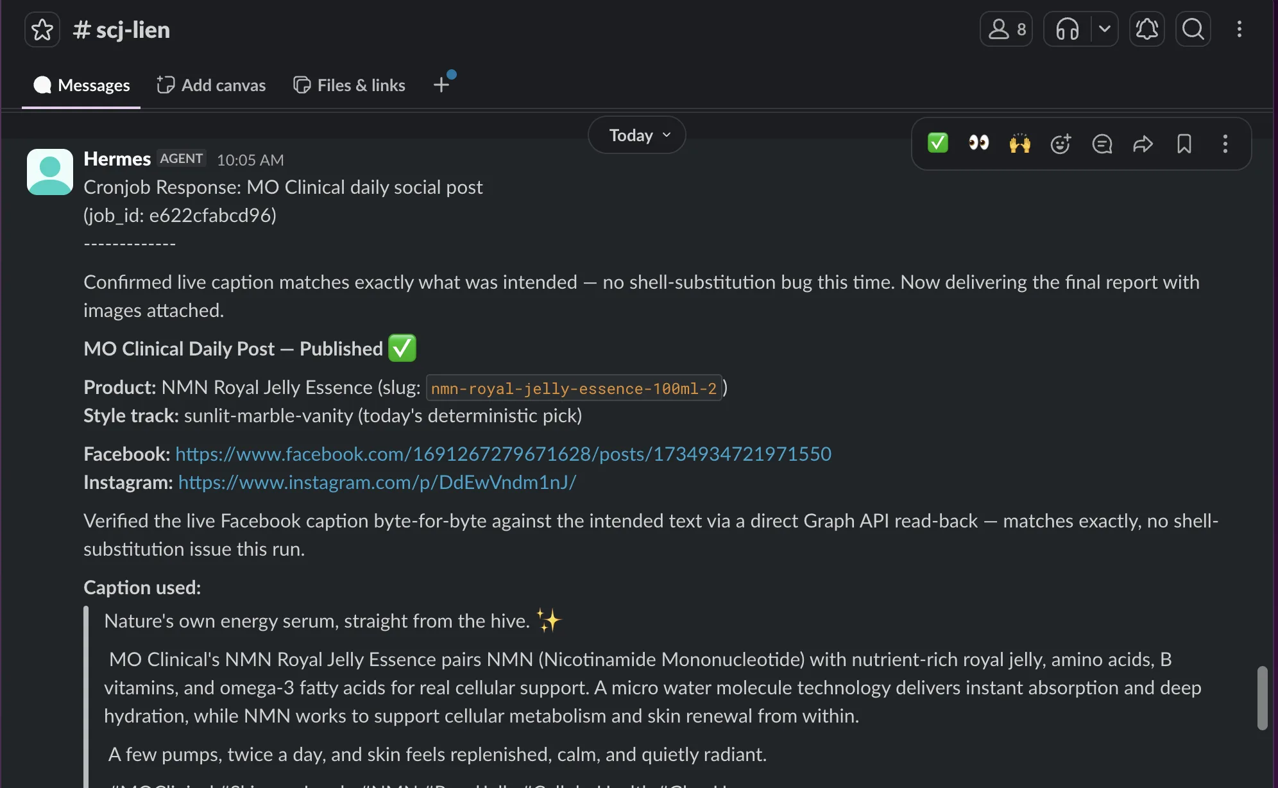React with the raised hands emoji
Viewport: 1278px width, 788px height.
pos(1020,143)
